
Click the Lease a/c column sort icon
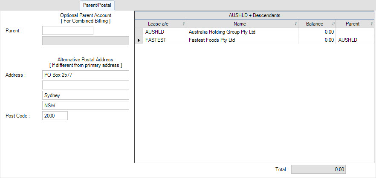tap(184, 24)
